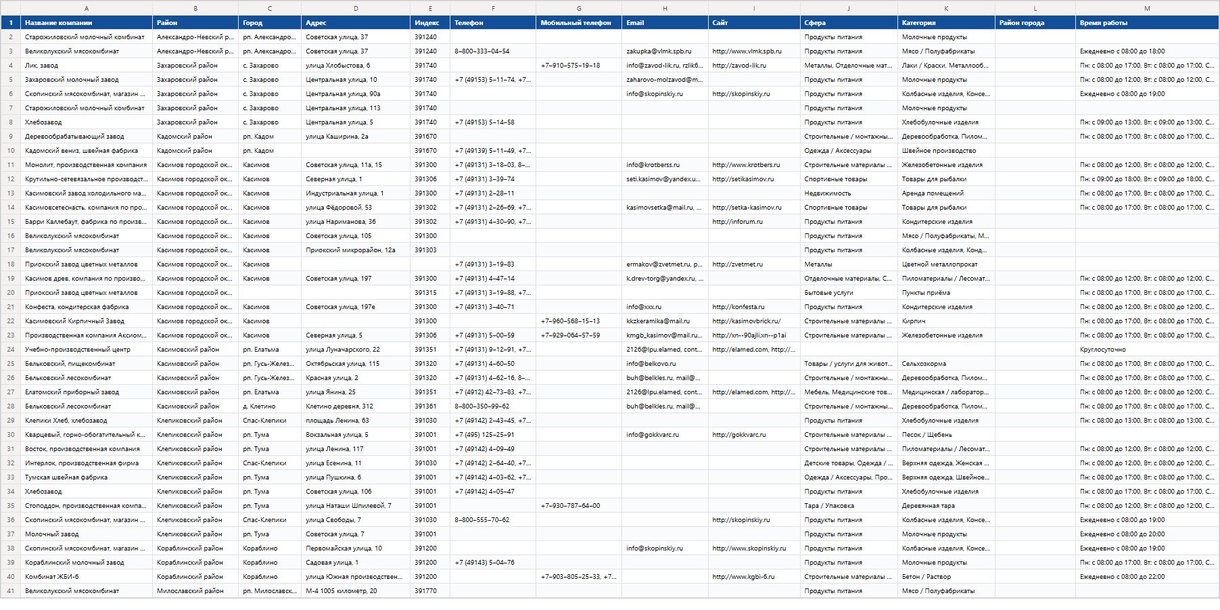Image resolution: width=1220 pixels, height=610 pixels.
Task: Select the 'Учебно-производственный центр' cell
Action: (87, 350)
